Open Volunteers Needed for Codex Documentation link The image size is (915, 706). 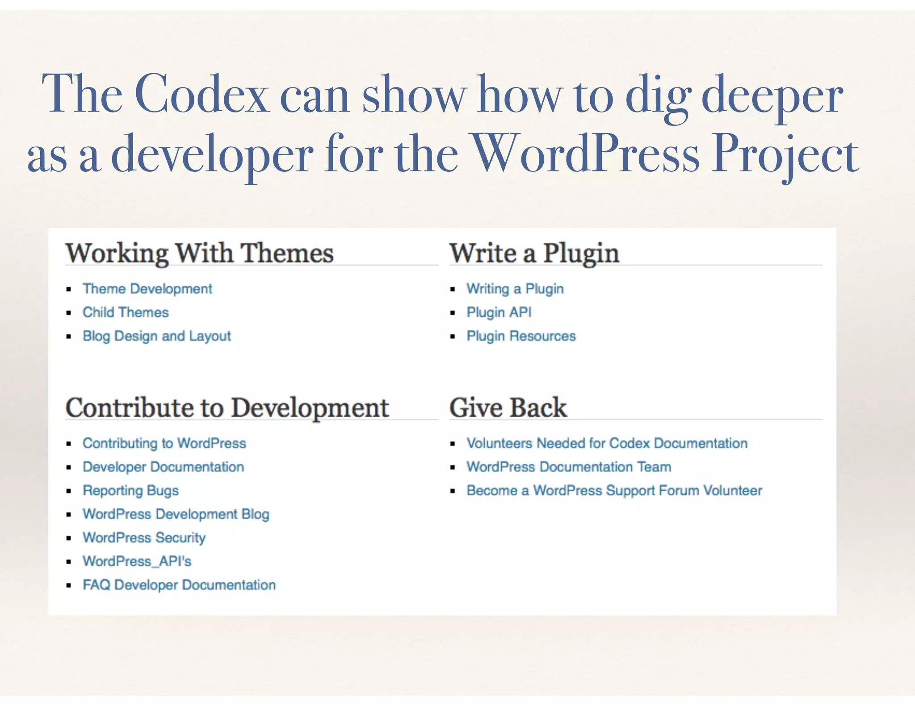607,443
